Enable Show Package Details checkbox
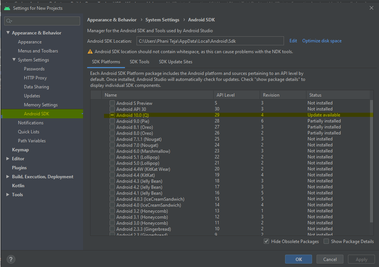 pyautogui.click(x=326, y=242)
